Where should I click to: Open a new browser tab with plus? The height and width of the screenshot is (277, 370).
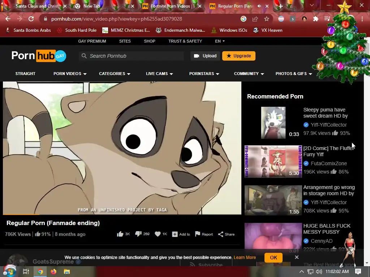click(x=280, y=6)
